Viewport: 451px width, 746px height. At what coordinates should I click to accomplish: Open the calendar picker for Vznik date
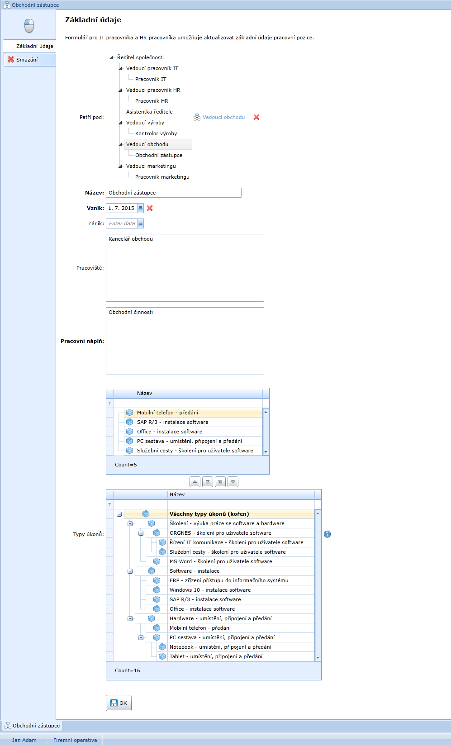click(141, 208)
